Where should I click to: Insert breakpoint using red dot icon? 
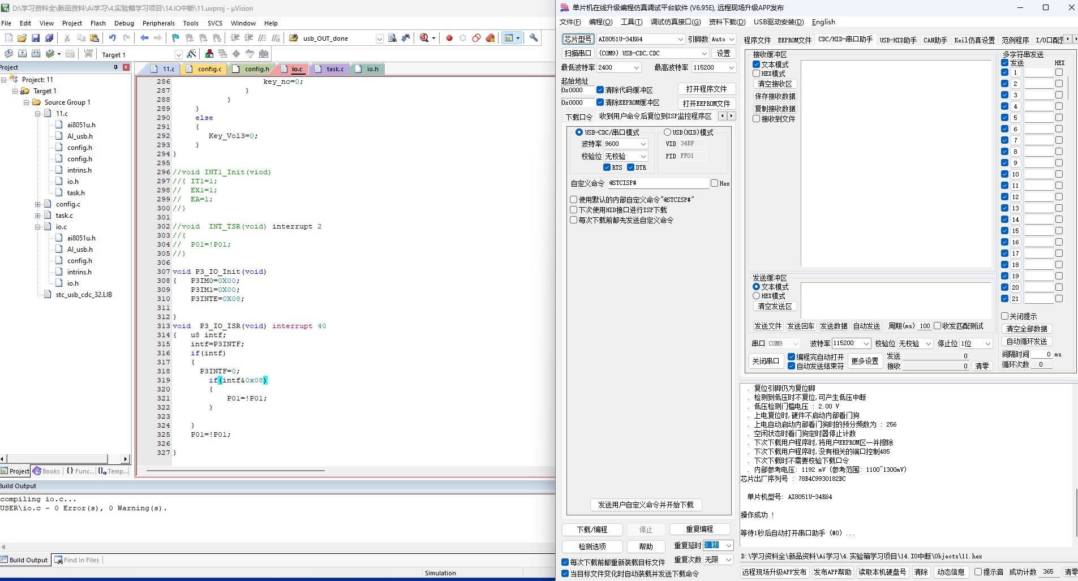[449, 38]
